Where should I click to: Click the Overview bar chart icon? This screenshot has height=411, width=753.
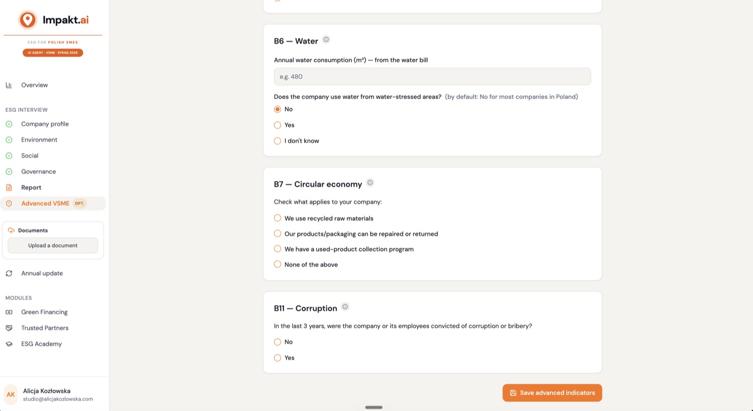[9, 85]
